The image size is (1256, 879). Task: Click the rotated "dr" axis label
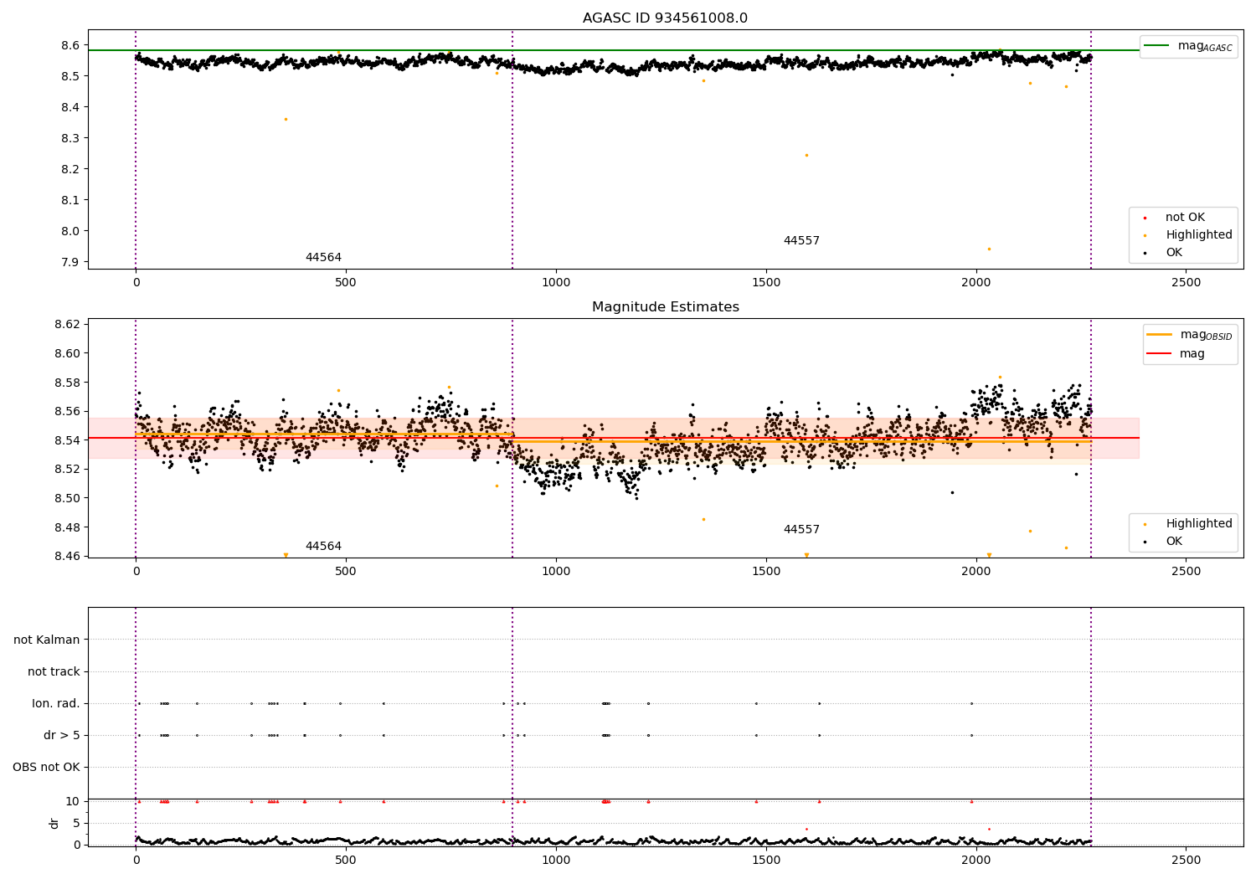[54, 823]
